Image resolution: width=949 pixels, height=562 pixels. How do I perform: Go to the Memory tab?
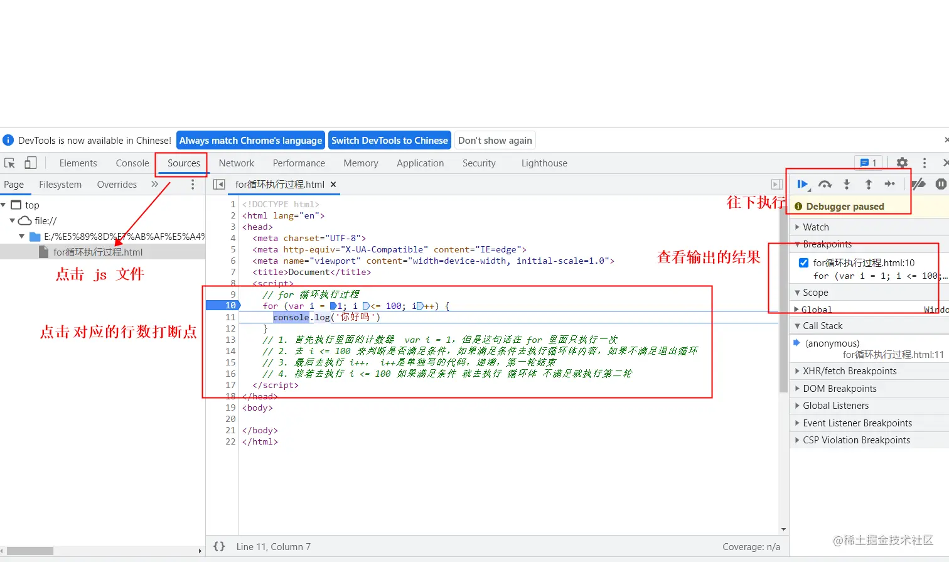[361, 163]
